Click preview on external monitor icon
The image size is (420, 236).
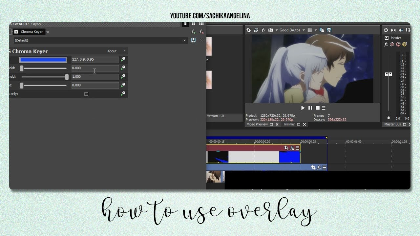pyautogui.click(x=256, y=30)
